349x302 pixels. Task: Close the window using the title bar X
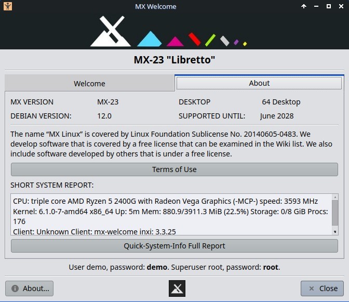[341, 6]
